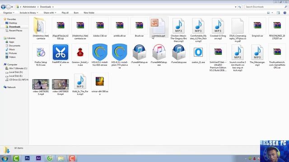This screenshot has width=289, height=162.
Task: Select iTunes64Setup.exe file
Action: tap(139, 55)
